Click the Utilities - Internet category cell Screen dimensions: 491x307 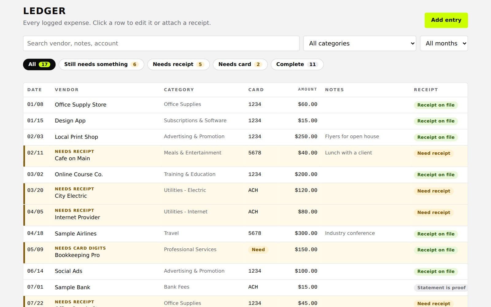pyautogui.click(x=186, y=212)
